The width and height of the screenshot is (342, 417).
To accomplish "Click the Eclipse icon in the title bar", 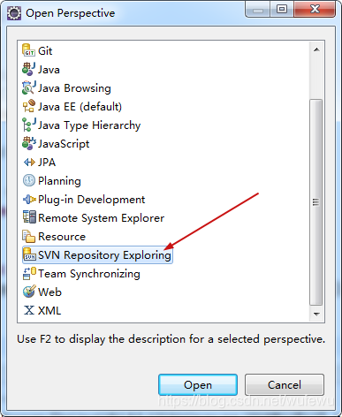I will 14,13.
